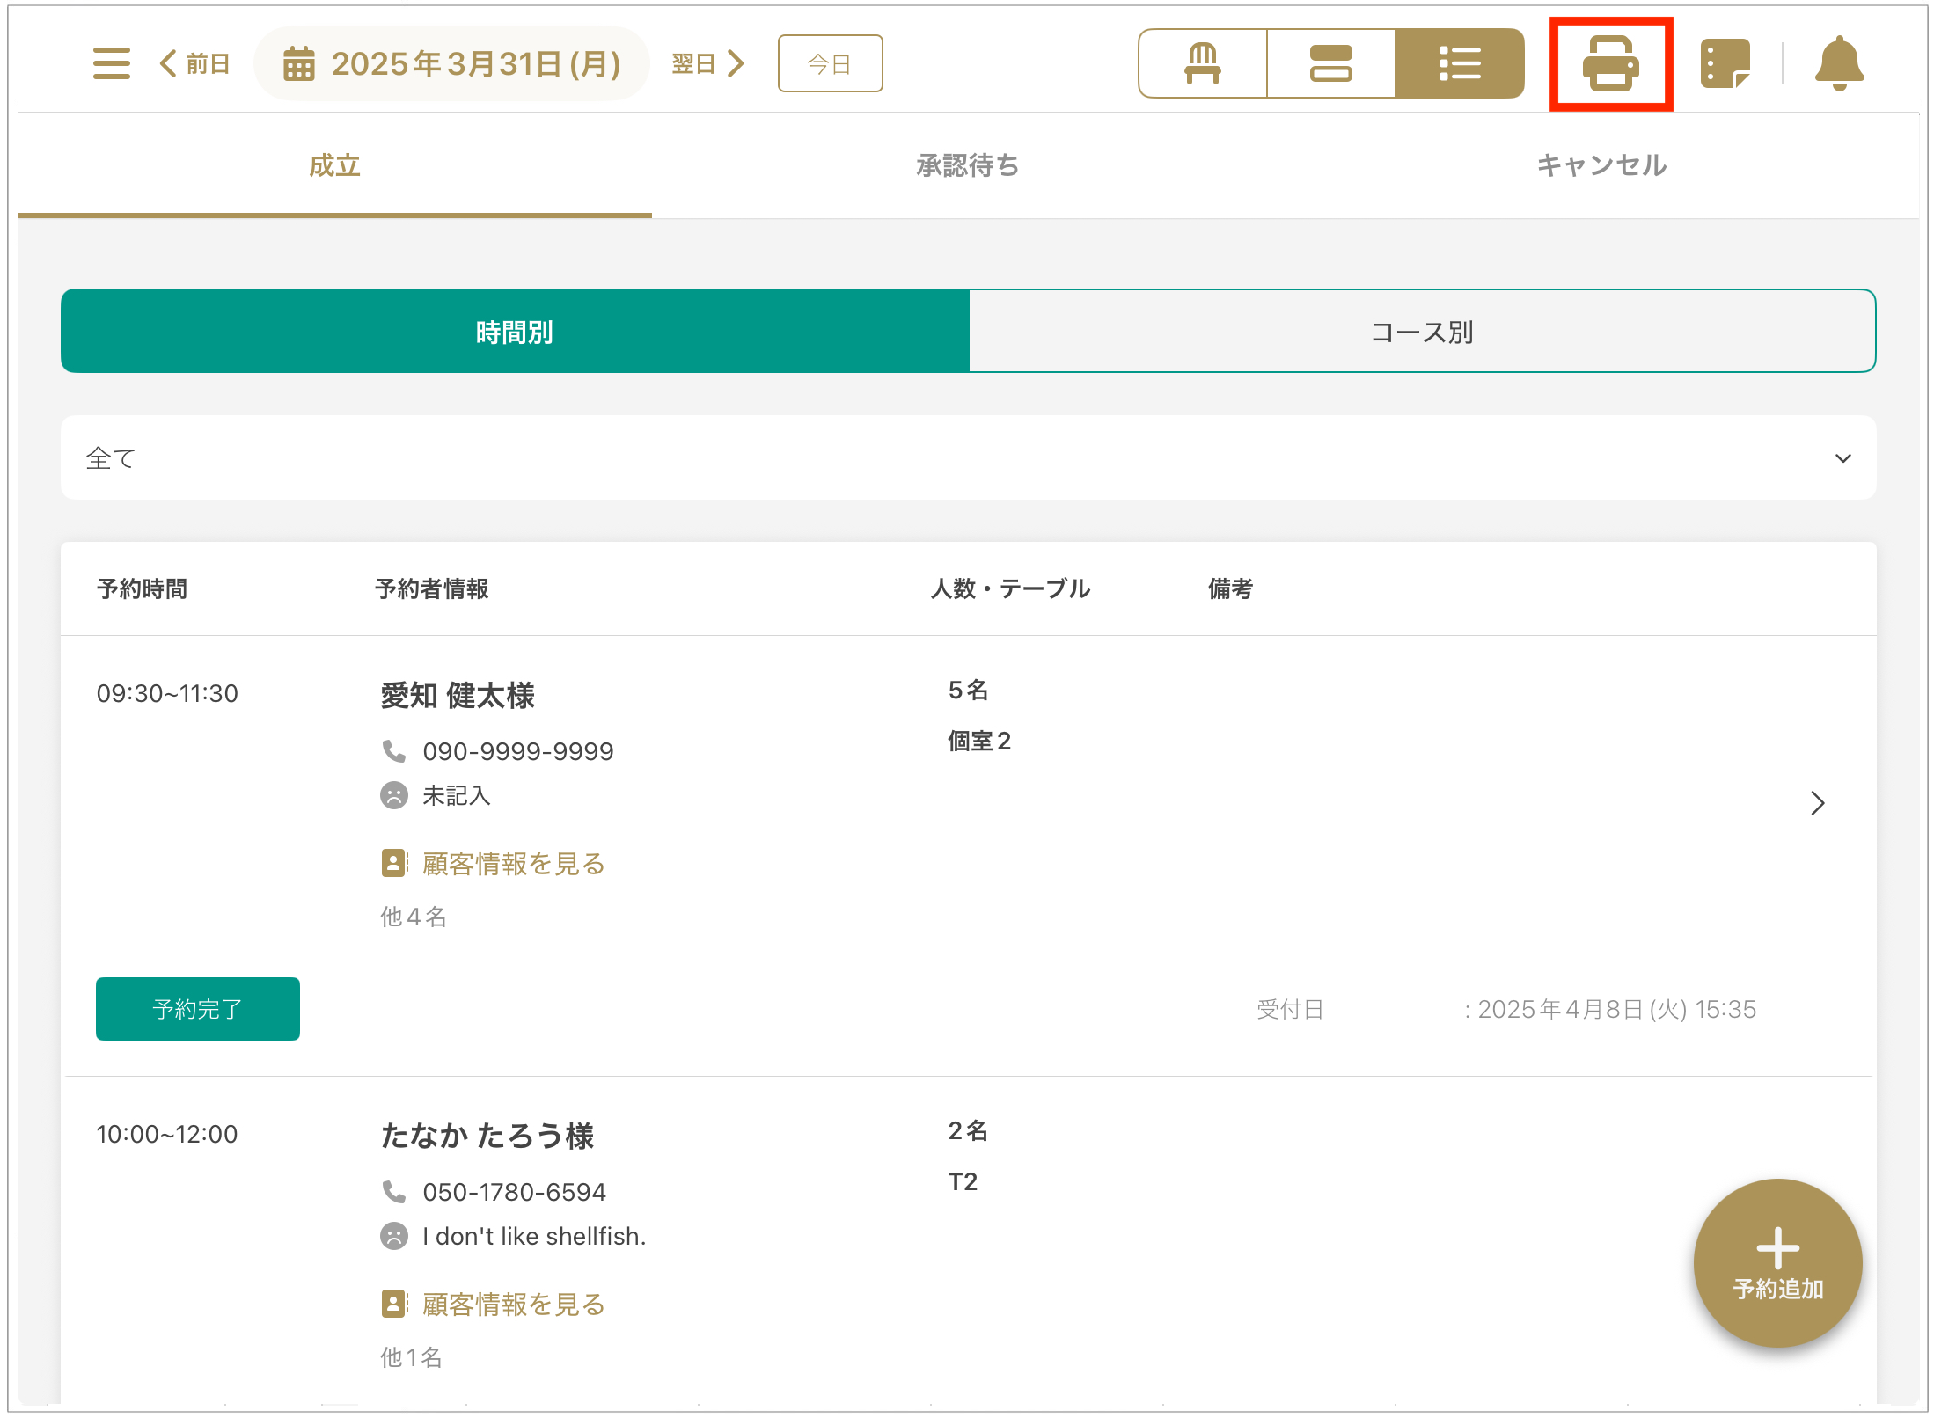Click the printer icon
This screenshot has width=1934, height=1418.
(x=1610, y=63)
